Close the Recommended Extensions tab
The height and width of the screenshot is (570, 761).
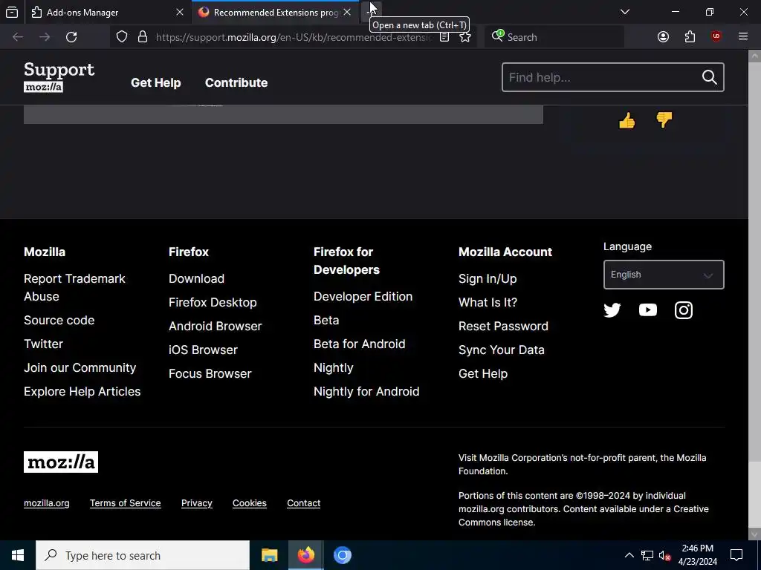(347, 12)
